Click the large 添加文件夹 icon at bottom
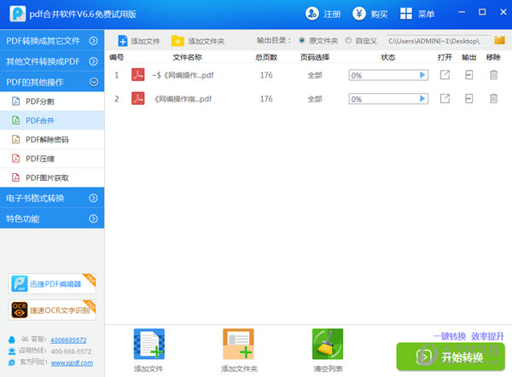 pyautogui.click(x=238, y=344)
